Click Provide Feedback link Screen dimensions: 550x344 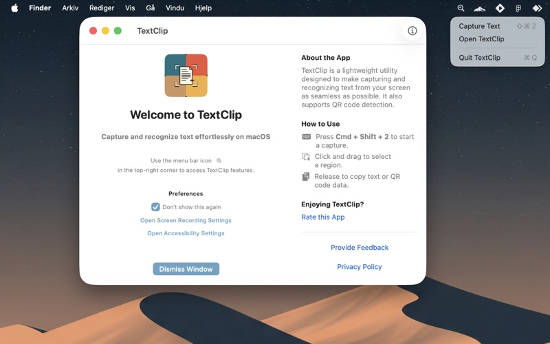tap(360, 248)
